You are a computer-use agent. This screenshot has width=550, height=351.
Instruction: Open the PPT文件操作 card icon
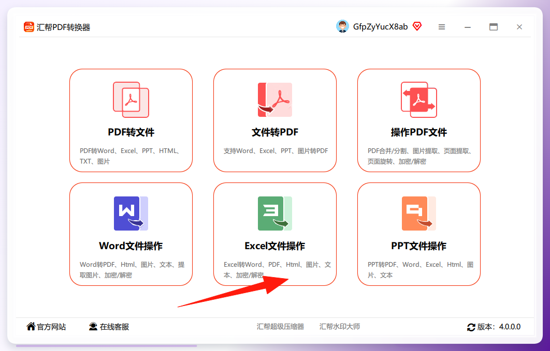pos(419,213)
